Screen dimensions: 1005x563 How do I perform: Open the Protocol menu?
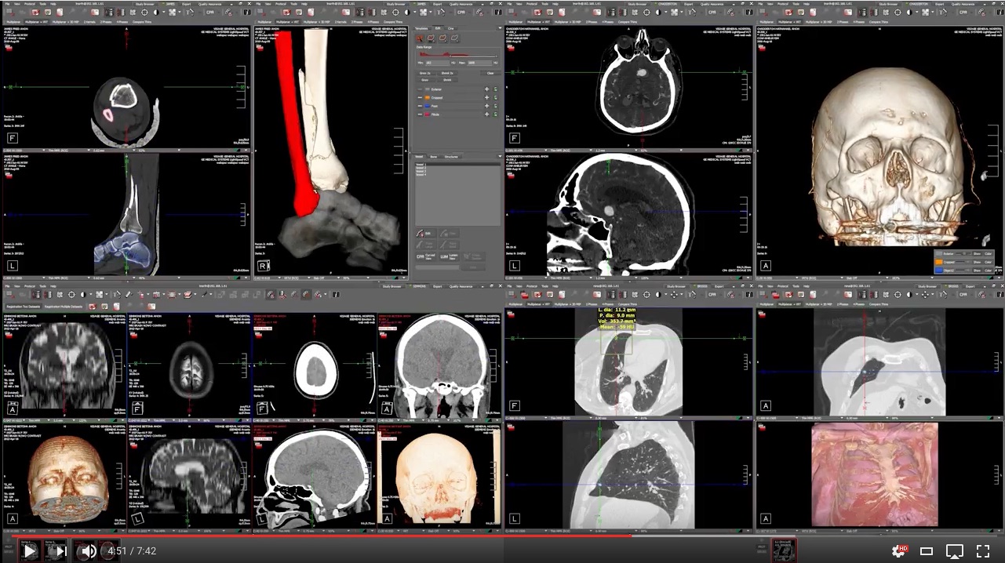(x=29, y=4)
